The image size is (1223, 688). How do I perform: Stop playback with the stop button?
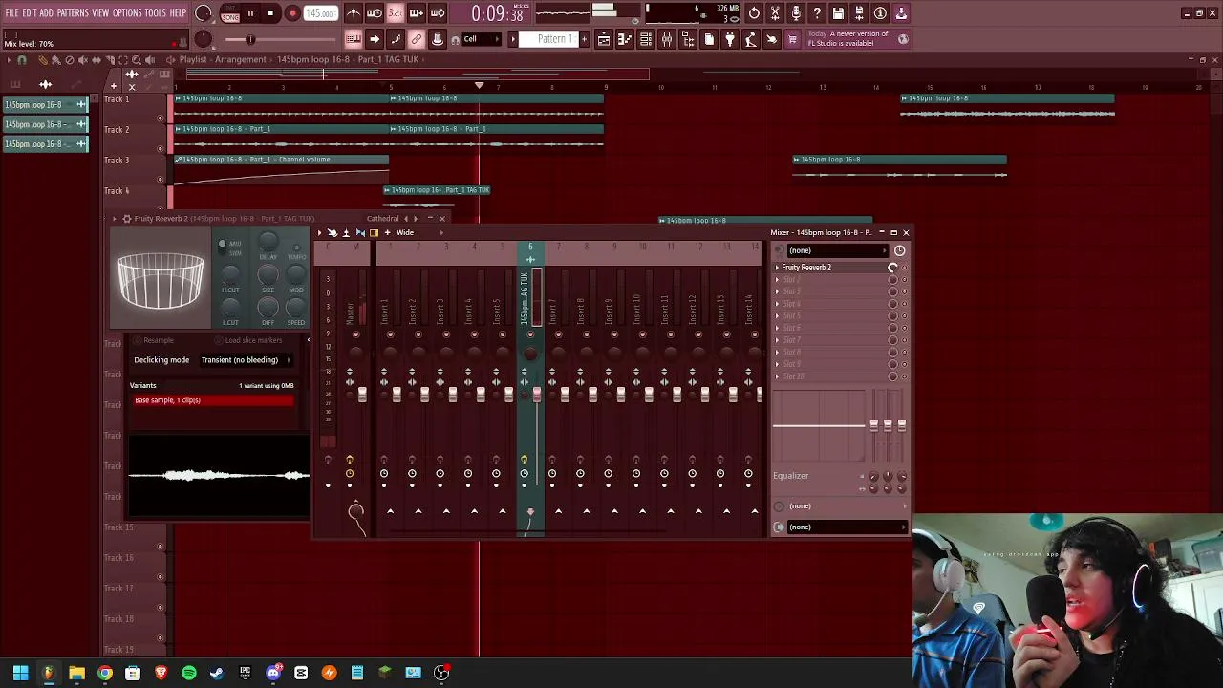tap(271, 13)
